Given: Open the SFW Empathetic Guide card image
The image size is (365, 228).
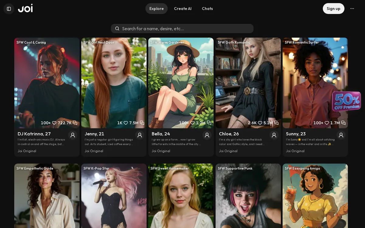Looking at the screenshot, I should pyautogui.click(x=47, y=196).
